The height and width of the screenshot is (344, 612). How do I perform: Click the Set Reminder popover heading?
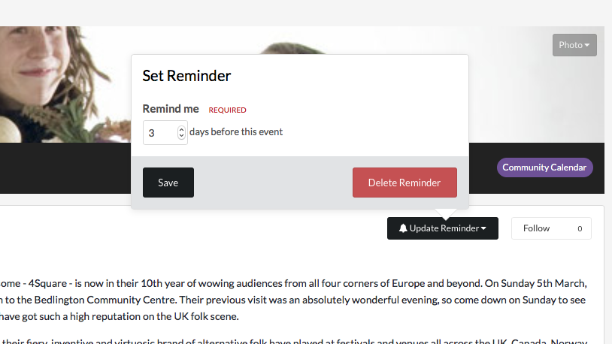tap(186, 76)
